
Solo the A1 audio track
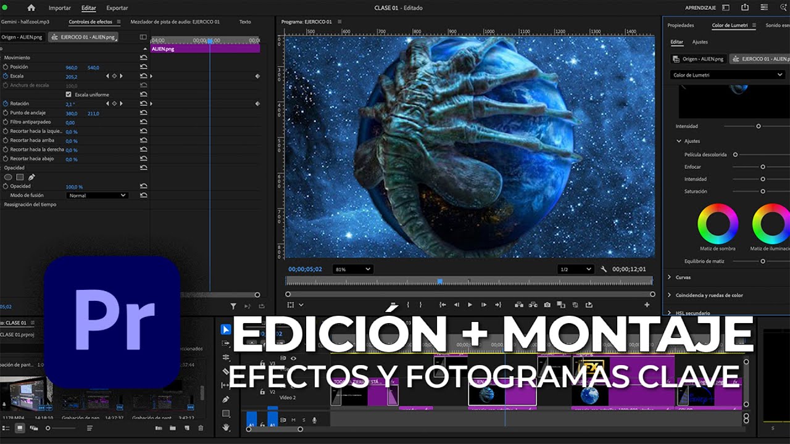pos(304,420)
